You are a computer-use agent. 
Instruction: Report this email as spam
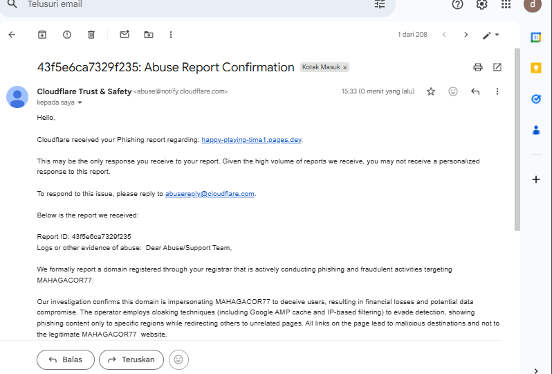(67, 35)
